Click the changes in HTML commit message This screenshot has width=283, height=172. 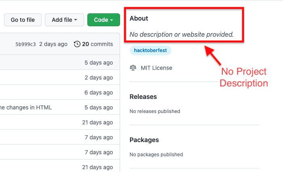point(26,107)
